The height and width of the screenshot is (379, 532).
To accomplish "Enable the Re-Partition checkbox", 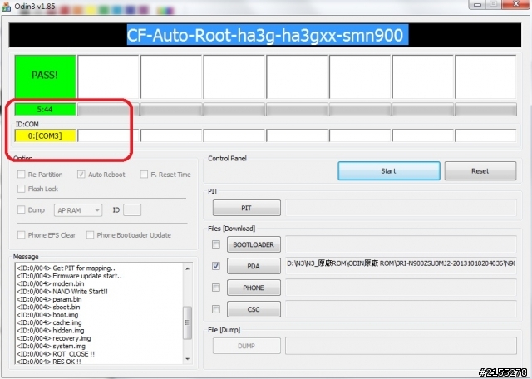I will pyautogui.click(x=21, y=175).
